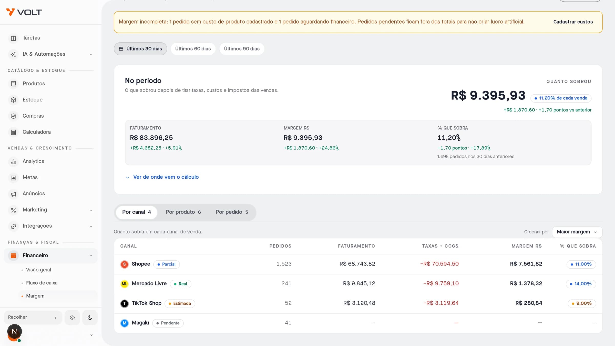Switch to the Por canal tab
The height and width of the screenshot is (346, 615).
point(137,212)
